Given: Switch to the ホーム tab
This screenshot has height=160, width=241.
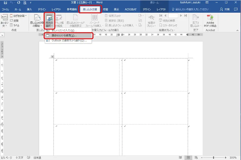Looking at the screenshot, I should pos(18,9).
